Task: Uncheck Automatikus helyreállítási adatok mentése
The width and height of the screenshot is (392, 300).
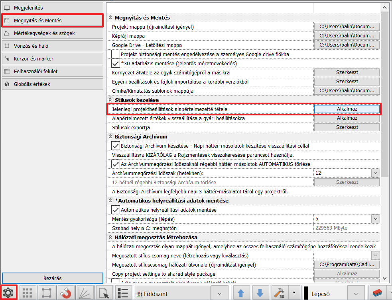Action: tap(116, 210)
